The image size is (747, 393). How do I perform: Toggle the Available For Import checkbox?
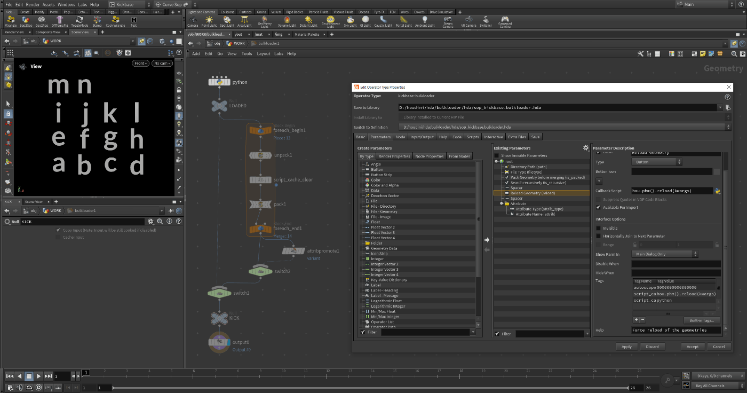[x=598, y=207]
